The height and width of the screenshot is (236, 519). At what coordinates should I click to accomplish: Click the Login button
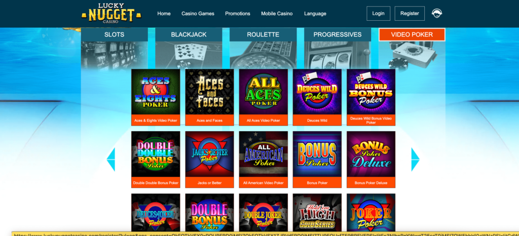[378, 14]
